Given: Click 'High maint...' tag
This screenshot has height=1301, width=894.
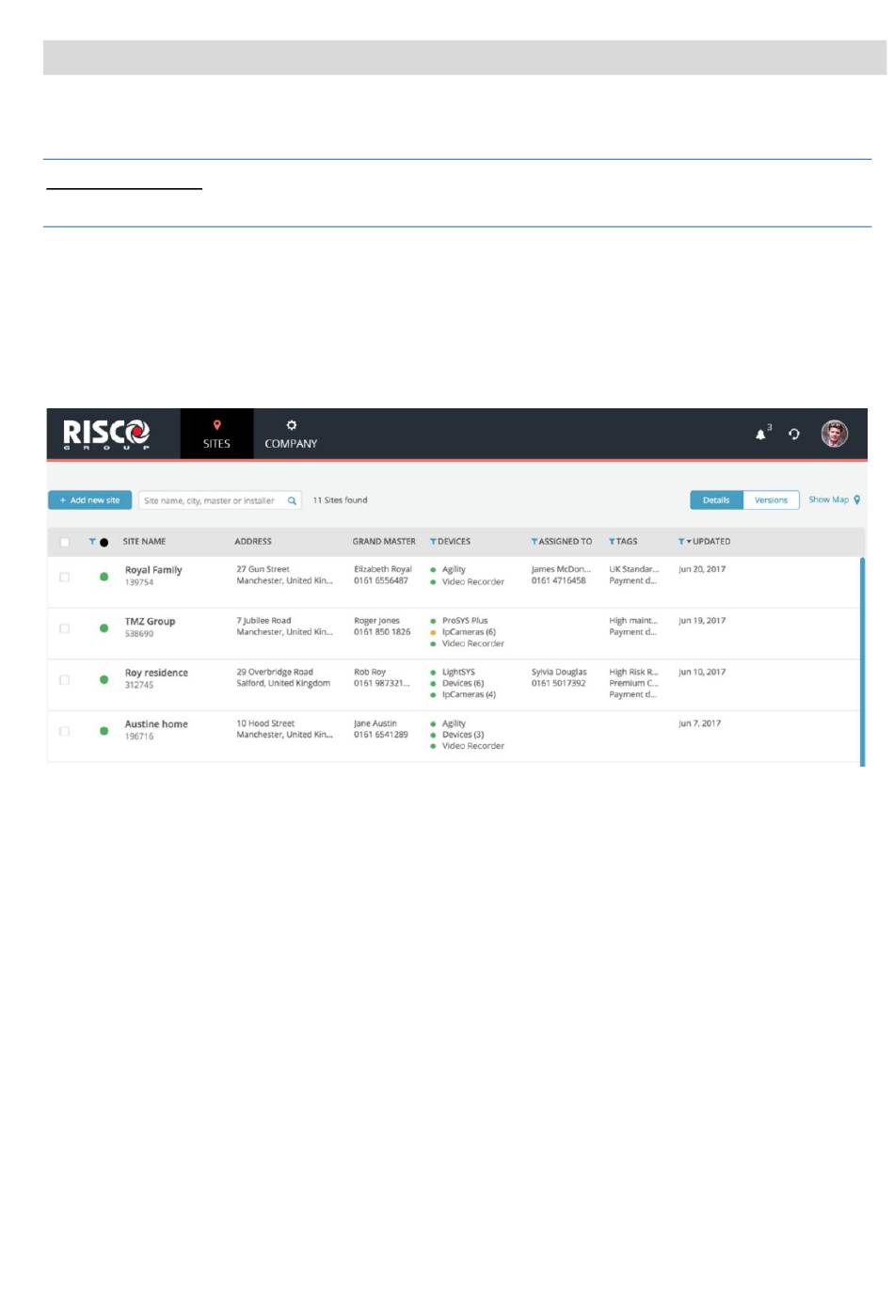Looking at the screenshot, I should coord(633,621).
